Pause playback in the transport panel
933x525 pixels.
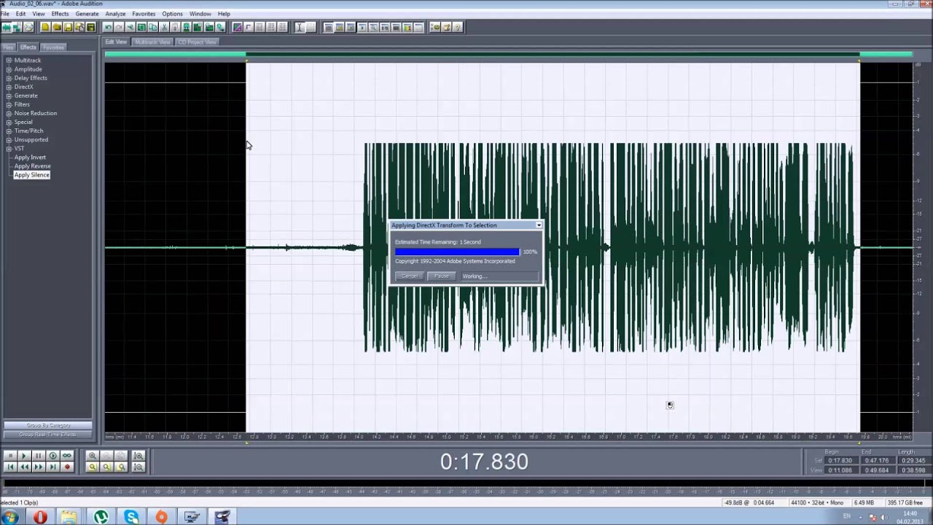(38, 456)
